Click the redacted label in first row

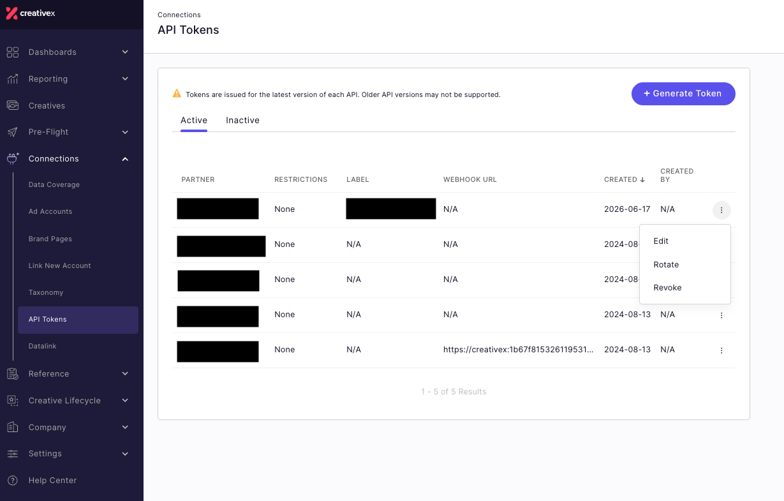point(391,209)
